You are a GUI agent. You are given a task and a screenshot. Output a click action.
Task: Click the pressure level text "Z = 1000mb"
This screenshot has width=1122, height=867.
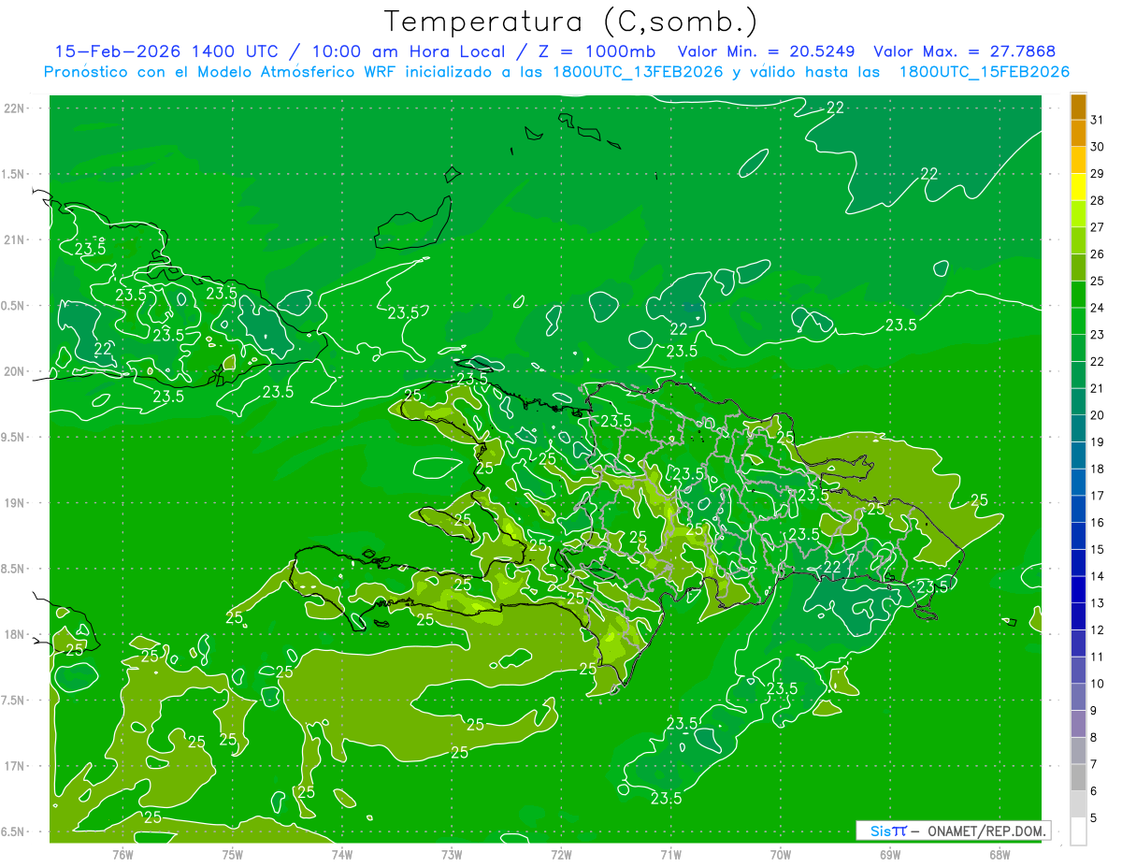(597, 51)
